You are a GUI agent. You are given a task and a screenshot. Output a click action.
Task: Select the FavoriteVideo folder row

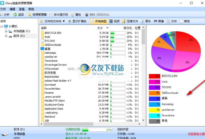click(x=90, y=89)
